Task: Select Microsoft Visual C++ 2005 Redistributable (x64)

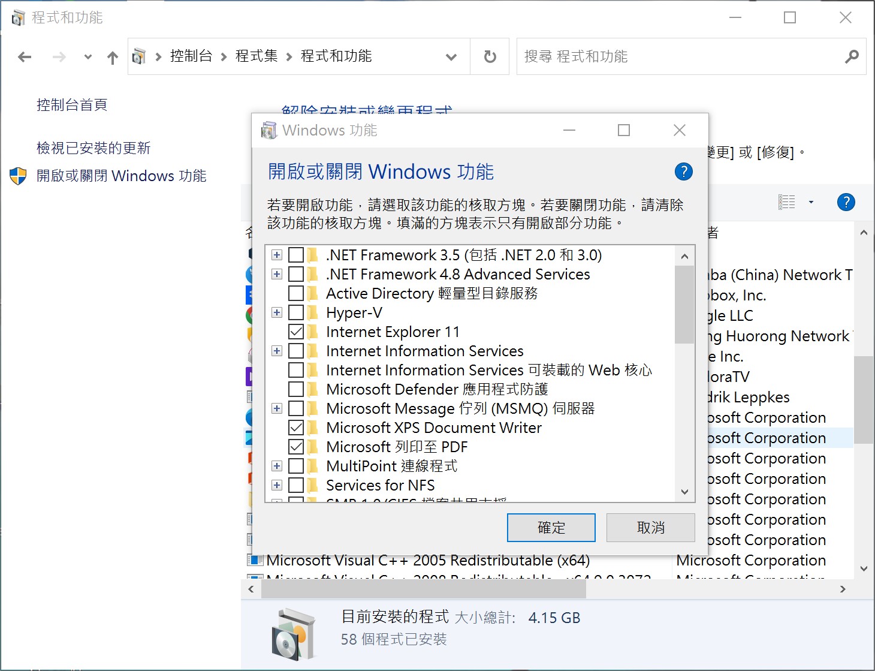Action: (429, 561)
